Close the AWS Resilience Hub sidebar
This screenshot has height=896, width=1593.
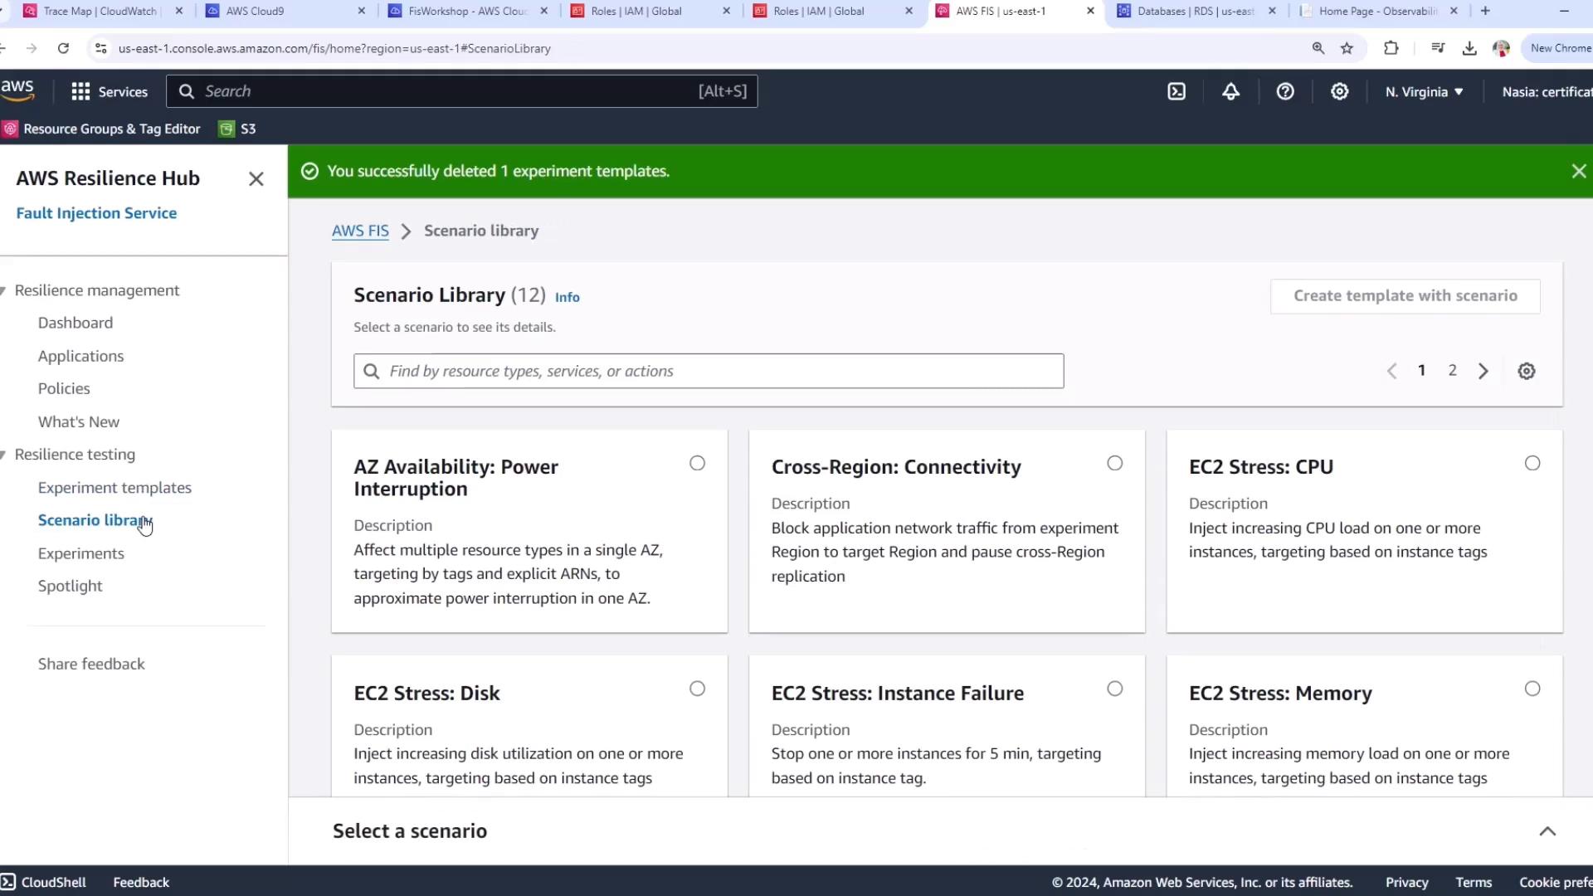[256, 179]
